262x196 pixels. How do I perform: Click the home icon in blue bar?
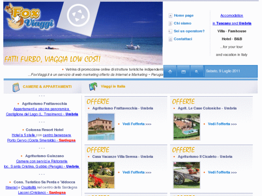coord(170,72)
